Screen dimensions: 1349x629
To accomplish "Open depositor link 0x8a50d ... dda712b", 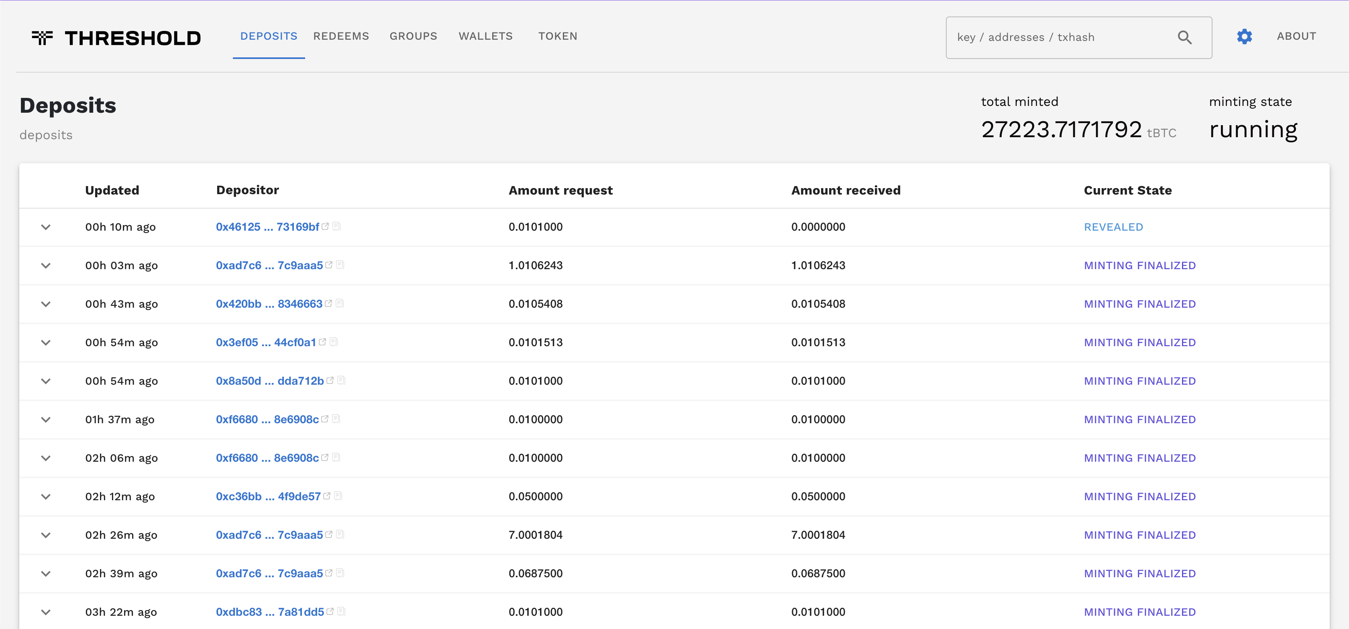I will click(270, 380).
